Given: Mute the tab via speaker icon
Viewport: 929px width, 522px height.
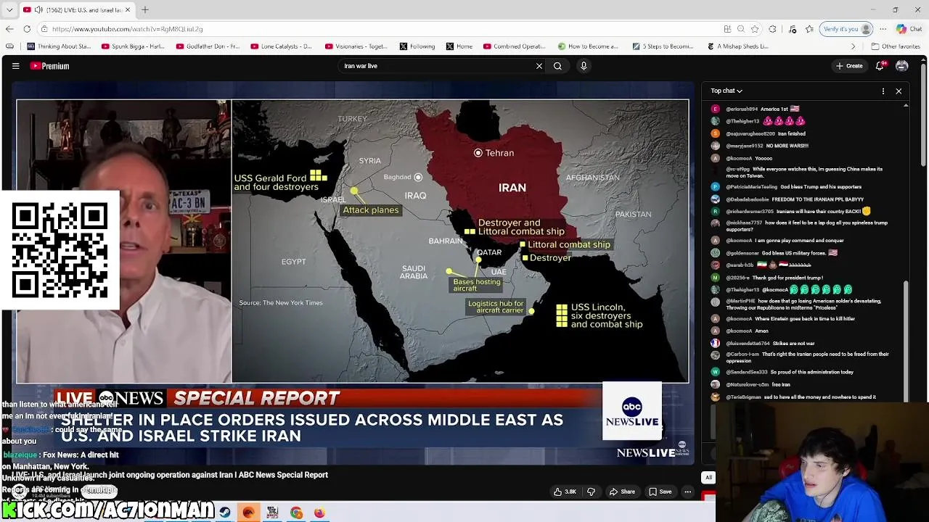Looking at the screenshot, I should (38, 9).
